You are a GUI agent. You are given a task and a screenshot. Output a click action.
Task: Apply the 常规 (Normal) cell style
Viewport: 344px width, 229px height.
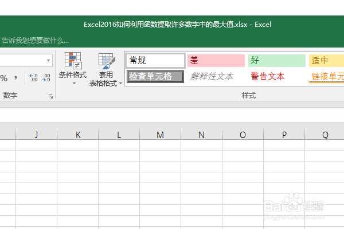[155, 61]
